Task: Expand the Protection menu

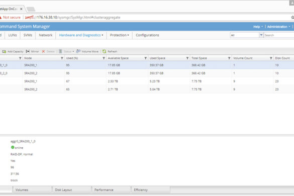Action: click(119, 35)
